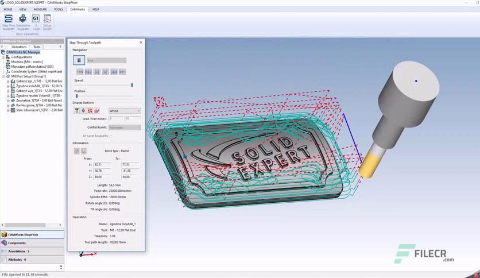Expand Stale odsuniecie1_1 operation node
Viewport: 480px width, 278px height.
pos(8,110)
